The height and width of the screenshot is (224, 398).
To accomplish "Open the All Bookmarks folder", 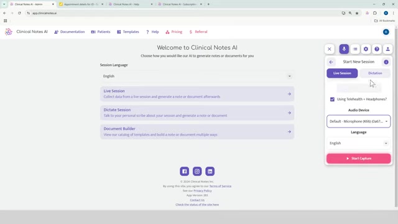I will 384,21.
